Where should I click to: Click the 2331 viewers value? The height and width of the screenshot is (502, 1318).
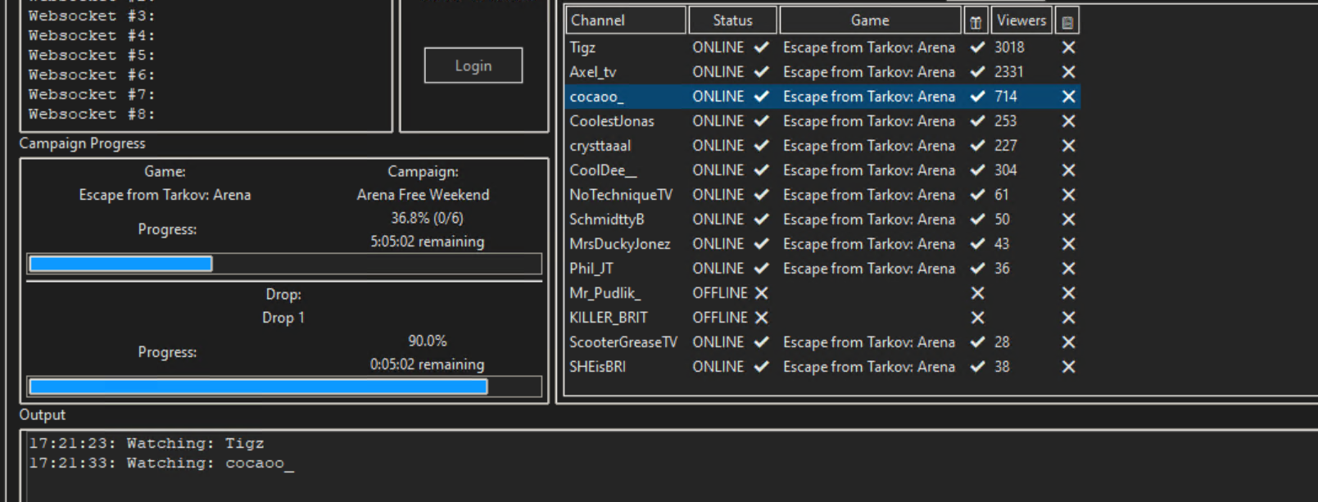(x=1009, y=72)
